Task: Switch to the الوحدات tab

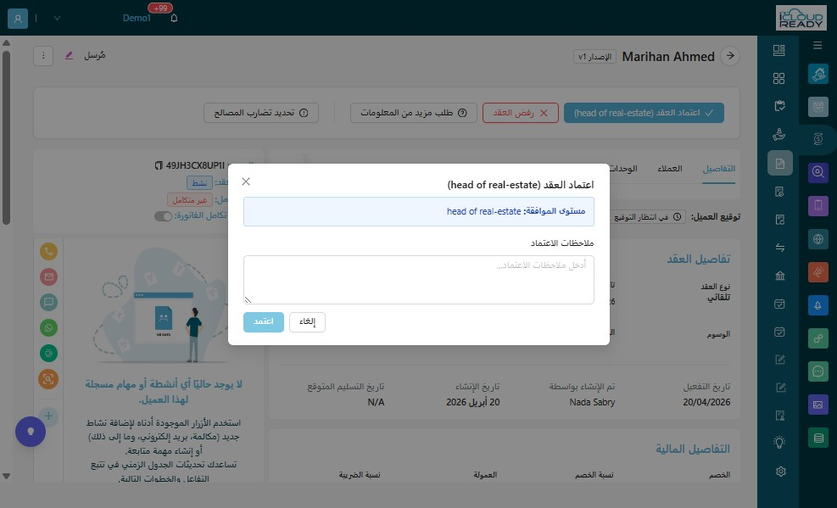Action: point(623,169)
